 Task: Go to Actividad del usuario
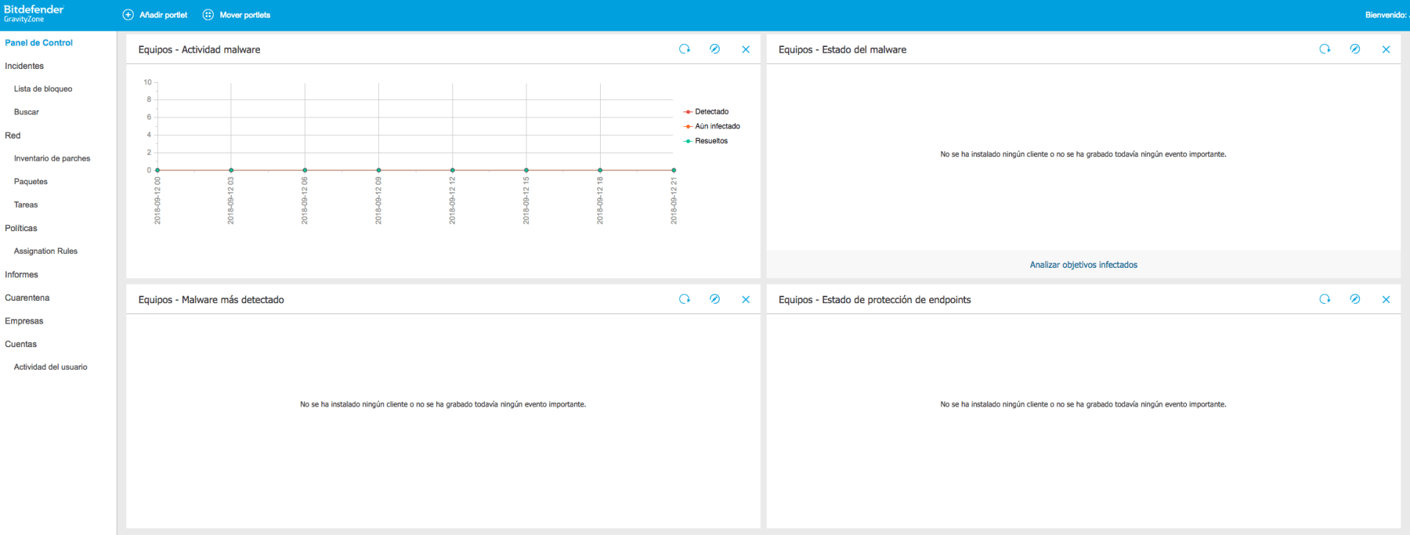pos(51,367)
